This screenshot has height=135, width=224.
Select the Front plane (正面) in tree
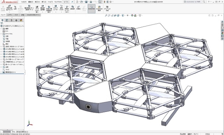click(6, 36)
